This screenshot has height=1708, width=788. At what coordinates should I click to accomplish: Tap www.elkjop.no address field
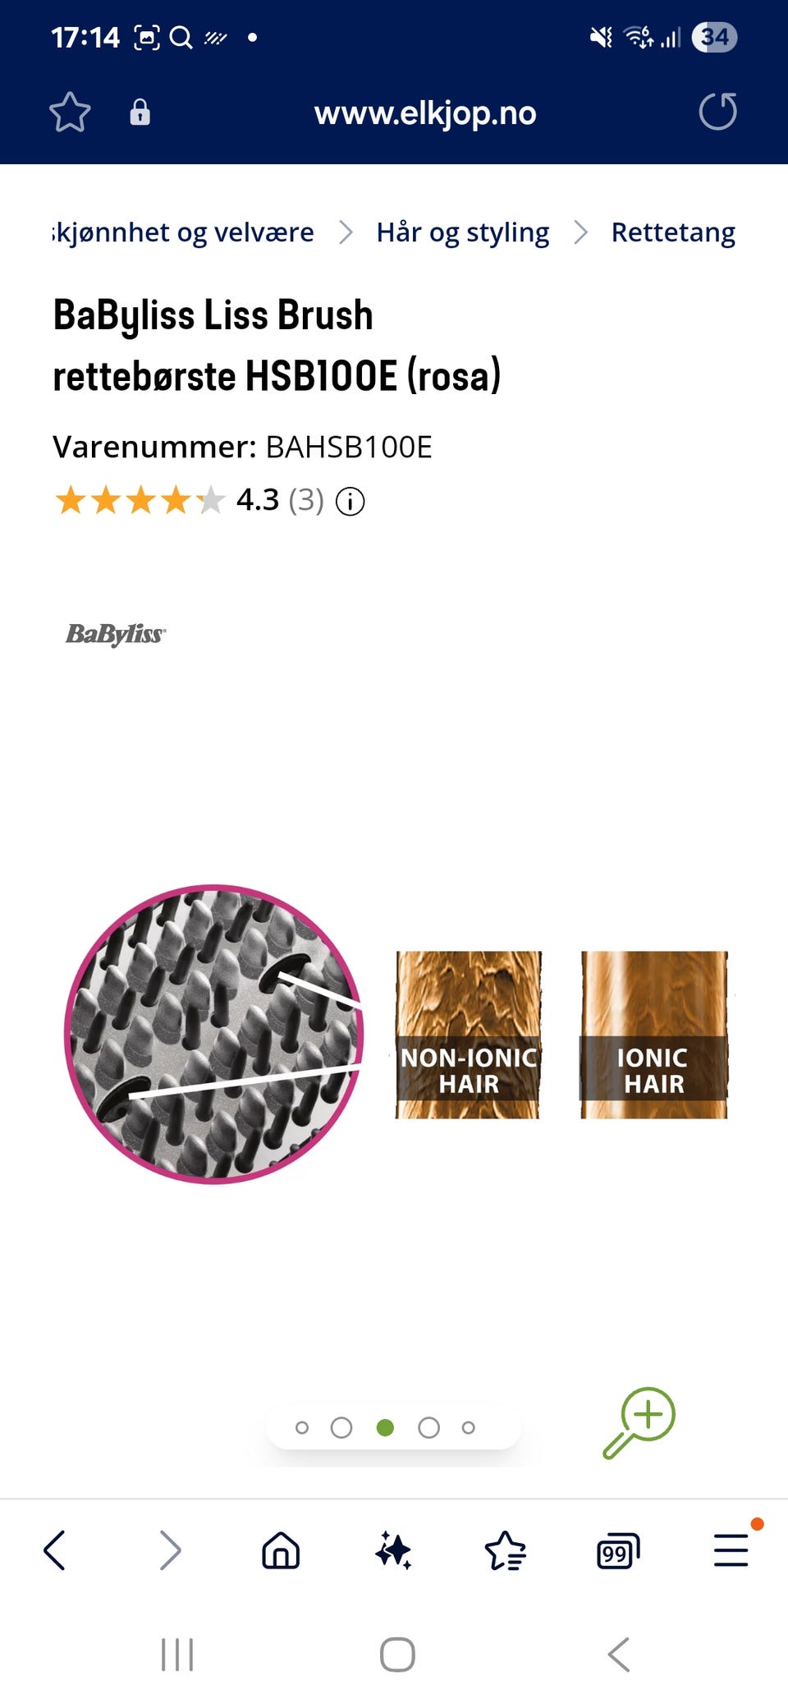click(425, 113)
